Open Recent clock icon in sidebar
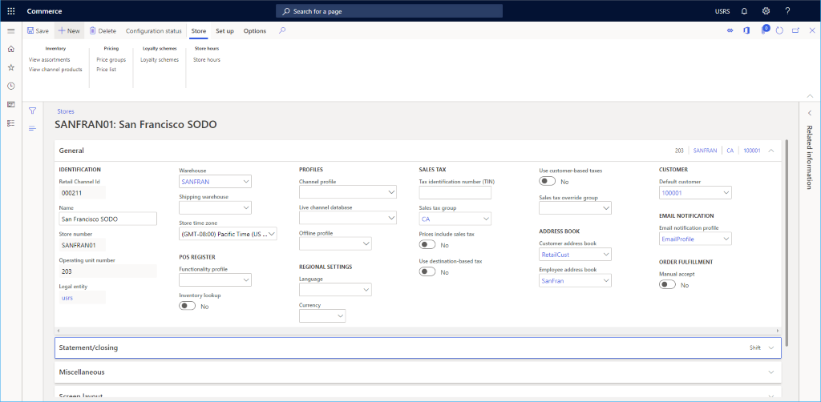 pyautogui.click(x=11, y=86)
